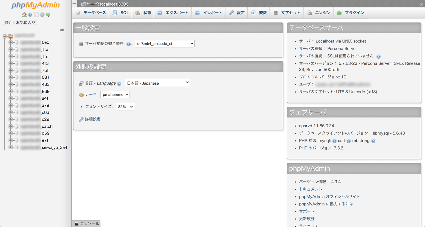Open phpMyAdmin に協力するには link

pyautogui.click(x=326, y=204)
